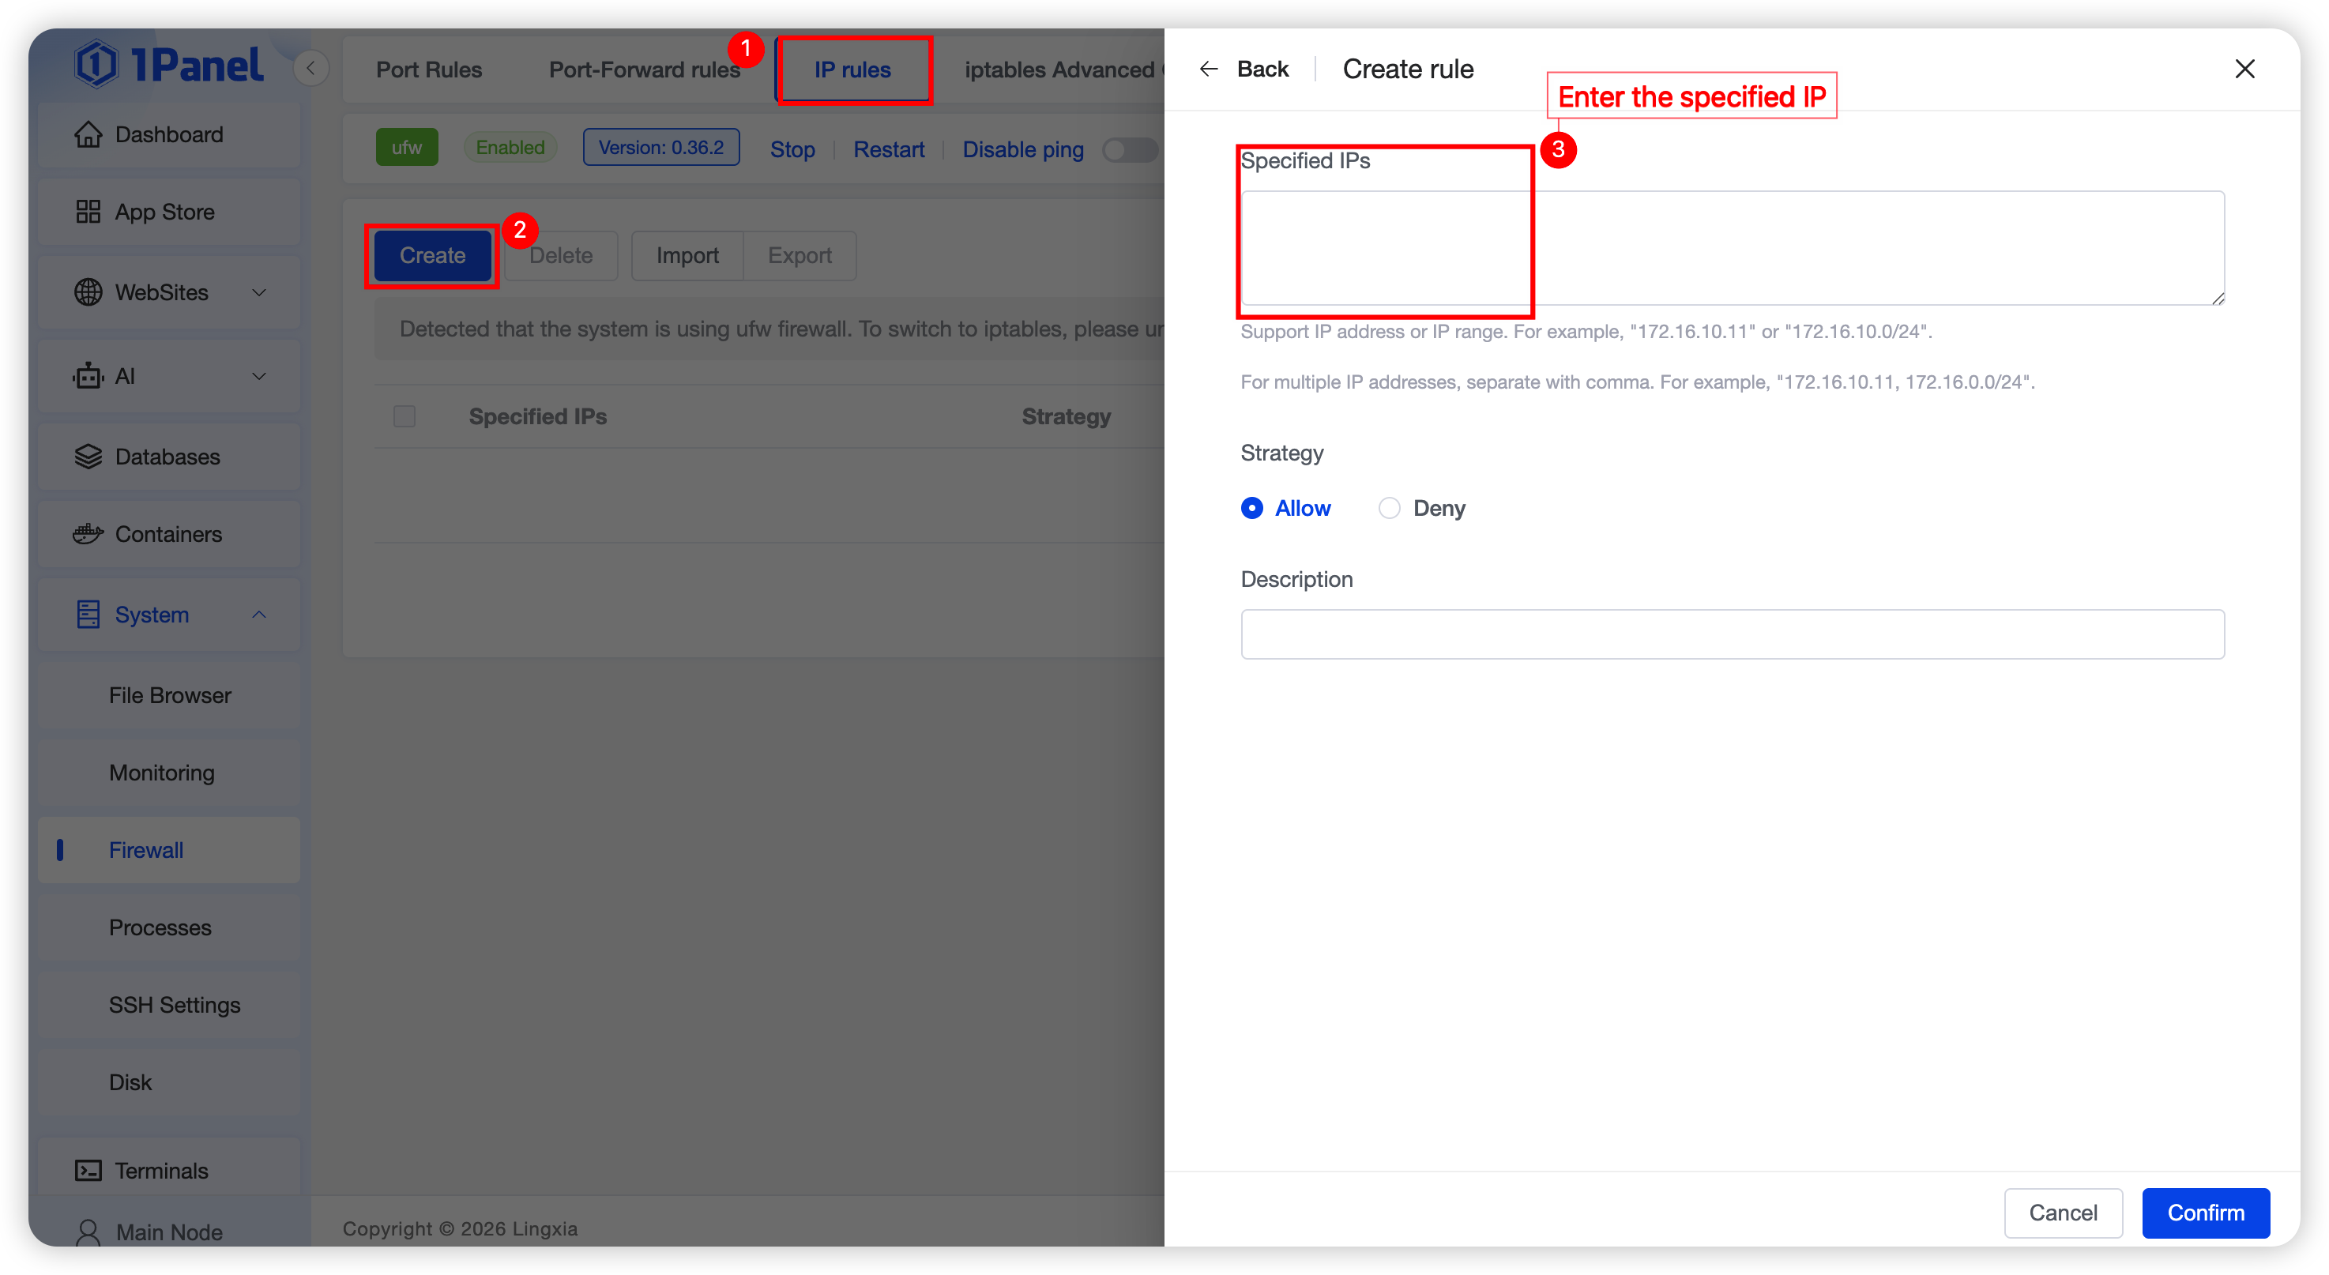Screen dimensions: 2329x1275
Task: Select the Deny strategy radio
Action: [x=1389, y=508]
